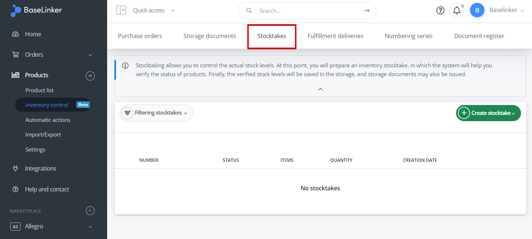This screenshot has width=532, height=239.
Task: Click the Beta badge
Action: (x=83, y=105)
